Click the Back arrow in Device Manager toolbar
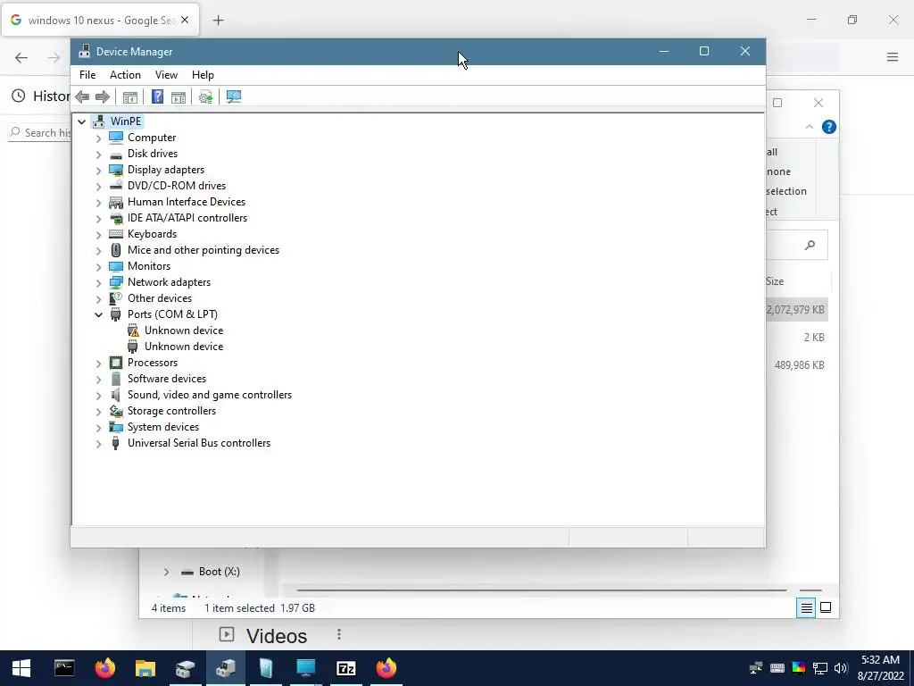 point(82,96)
